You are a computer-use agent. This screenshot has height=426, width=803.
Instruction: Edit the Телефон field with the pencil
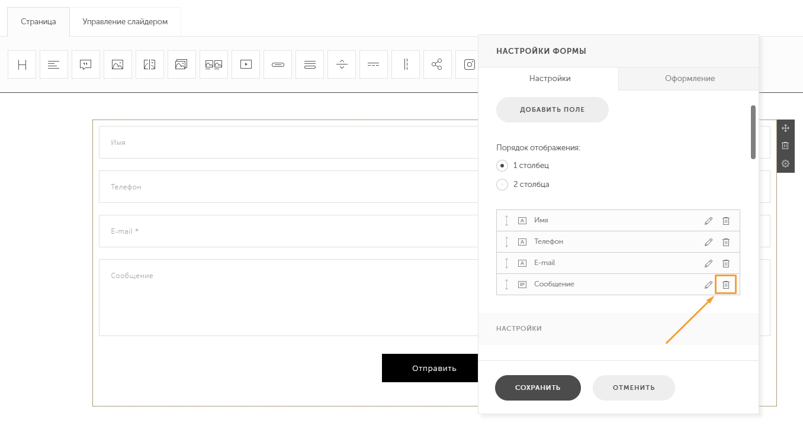coord(708,242)
